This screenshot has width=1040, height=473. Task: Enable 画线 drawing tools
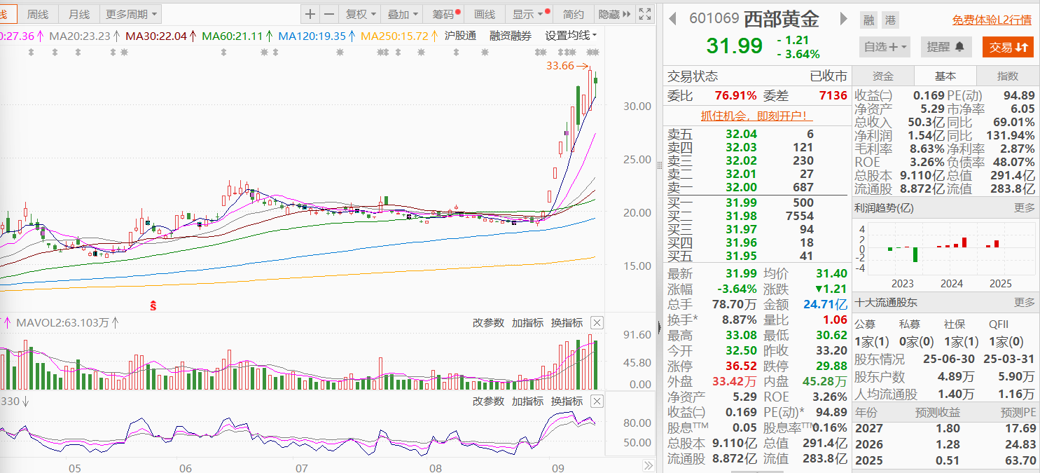[x=485, y=14]
